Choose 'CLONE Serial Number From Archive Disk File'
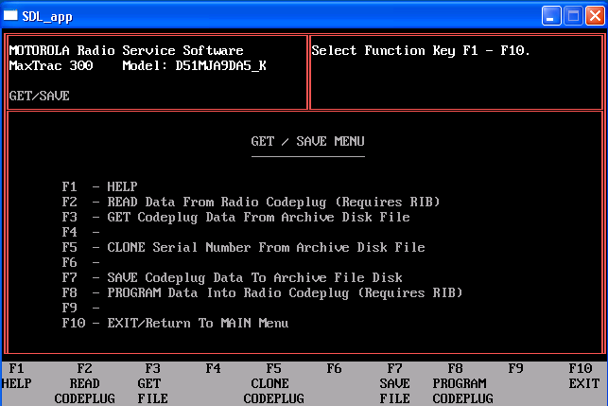Viewport: 608px width, 406px height. tap(244, 247)
